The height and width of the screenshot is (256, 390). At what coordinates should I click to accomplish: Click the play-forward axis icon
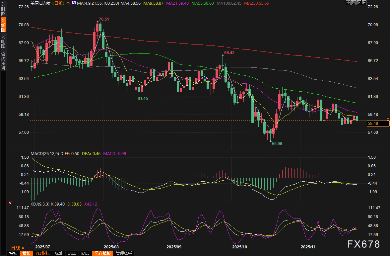click(x=358, y=3)
